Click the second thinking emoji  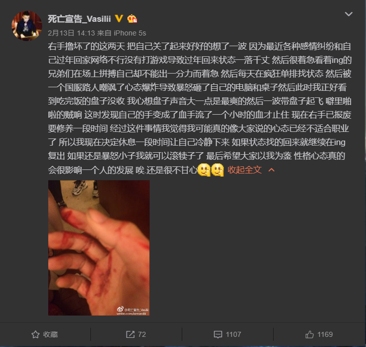pos(218,170)
